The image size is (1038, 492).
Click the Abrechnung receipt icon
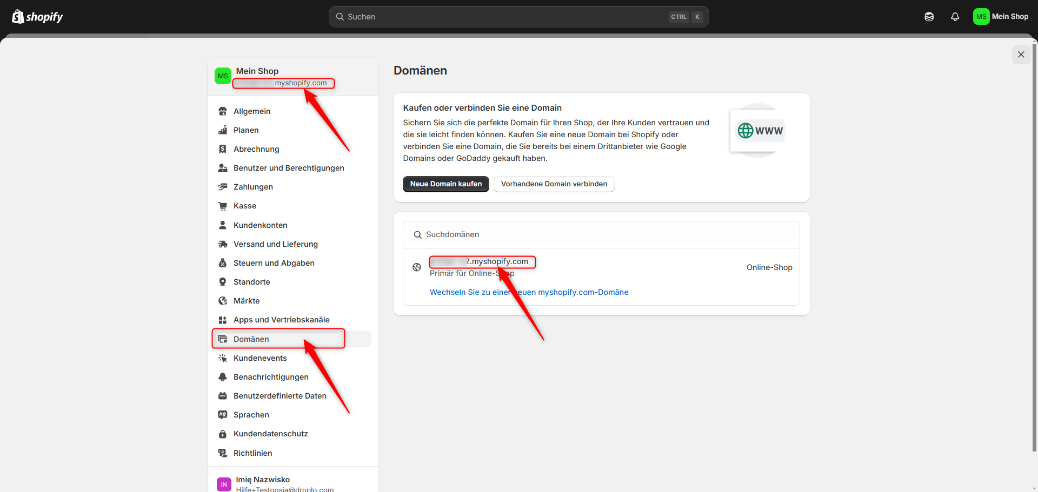point(222,149)
